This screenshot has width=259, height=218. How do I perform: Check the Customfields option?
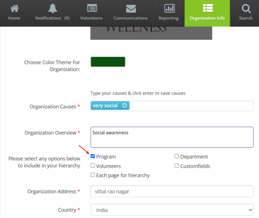(x=177, y=165)
